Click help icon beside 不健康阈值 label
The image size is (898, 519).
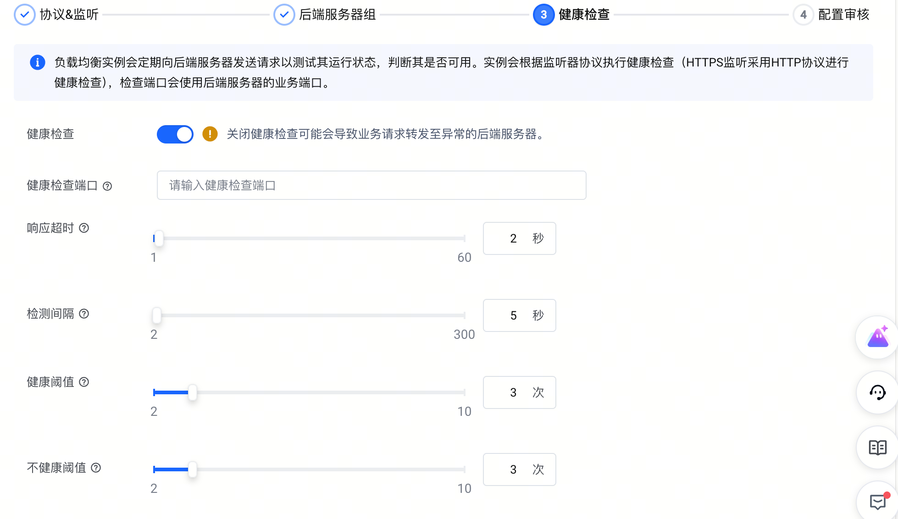[96, 468]
